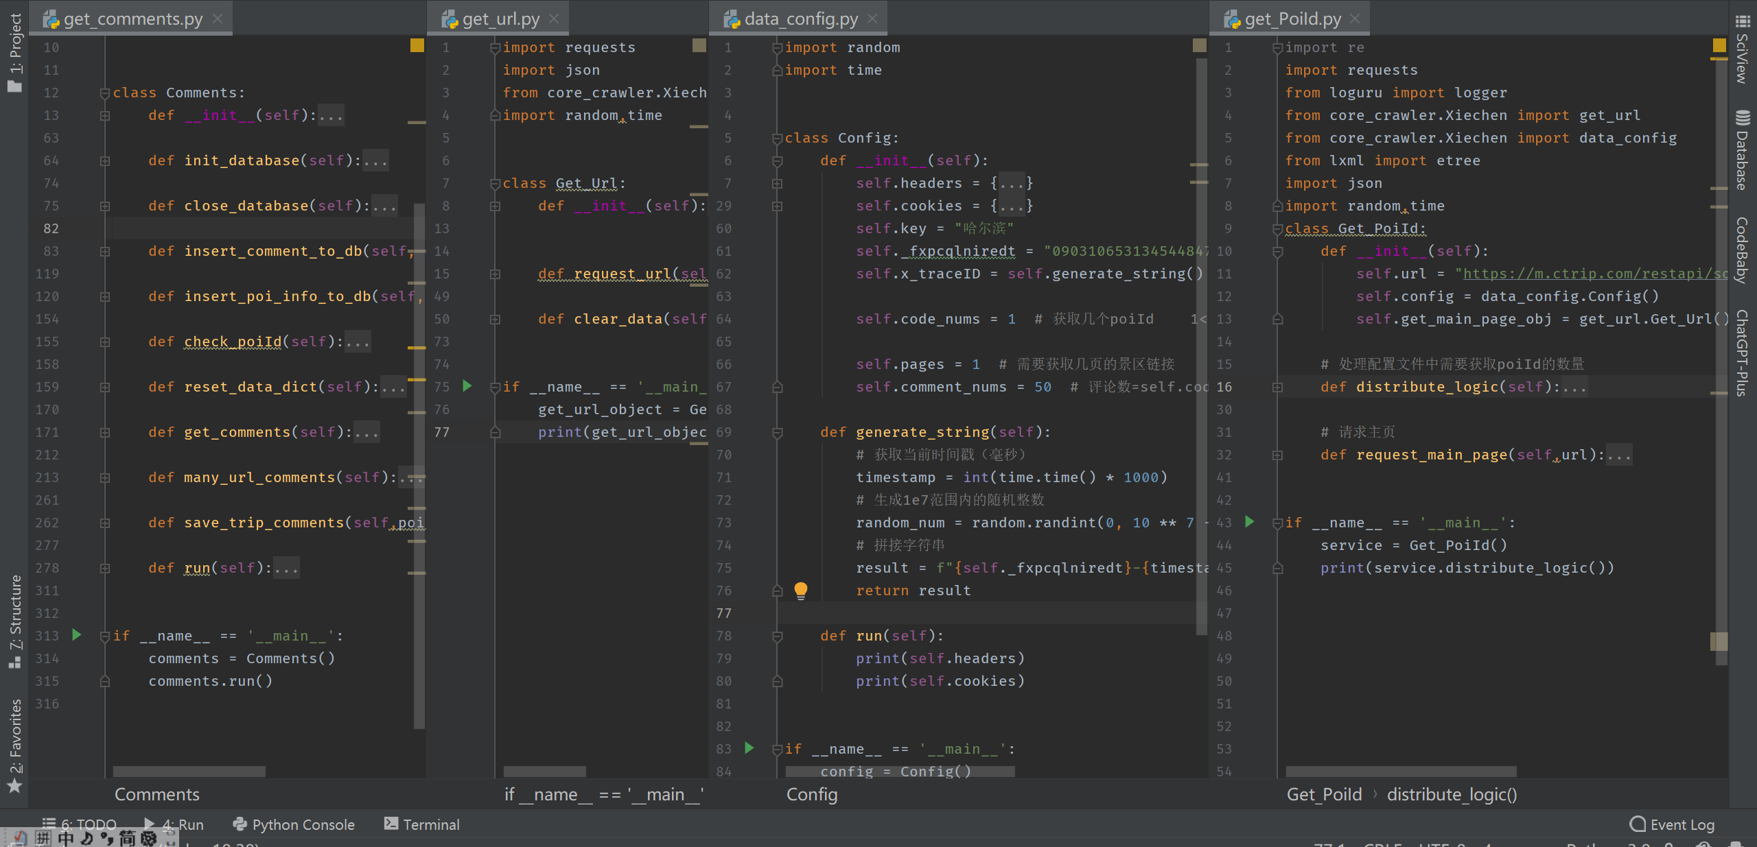Expand self.headers dict fold in data_config.py
The height and width of the screenshot is (847, 1757).
point(777,183)
